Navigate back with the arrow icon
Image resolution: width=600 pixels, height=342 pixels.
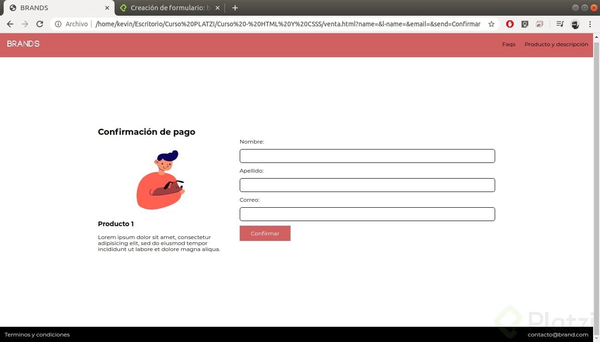coord(10,24)
